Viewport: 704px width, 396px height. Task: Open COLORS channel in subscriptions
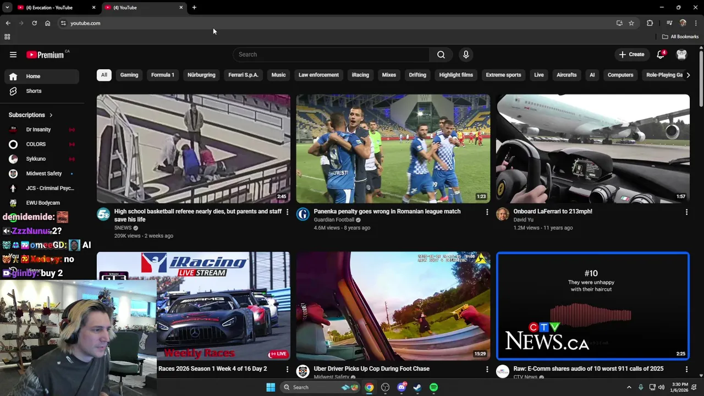tap(36, 144)
